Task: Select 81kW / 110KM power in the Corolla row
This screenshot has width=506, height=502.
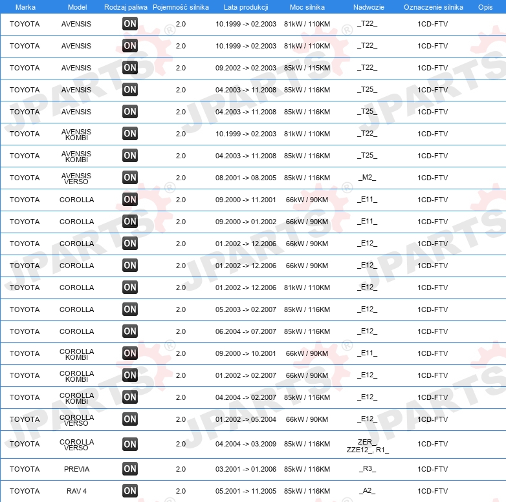Action: [x=307, y=288]
